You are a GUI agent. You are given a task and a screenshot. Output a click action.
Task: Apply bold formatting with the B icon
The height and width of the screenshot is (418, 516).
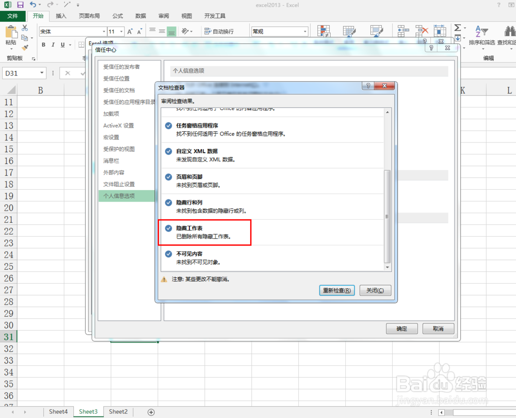click(x=43, y=45)
